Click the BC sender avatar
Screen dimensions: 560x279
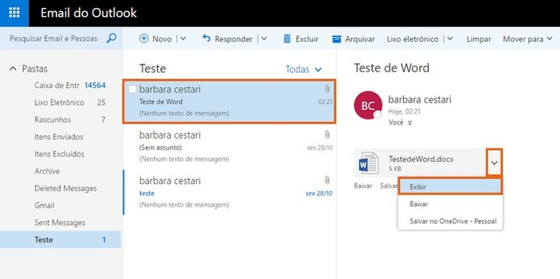368,105
